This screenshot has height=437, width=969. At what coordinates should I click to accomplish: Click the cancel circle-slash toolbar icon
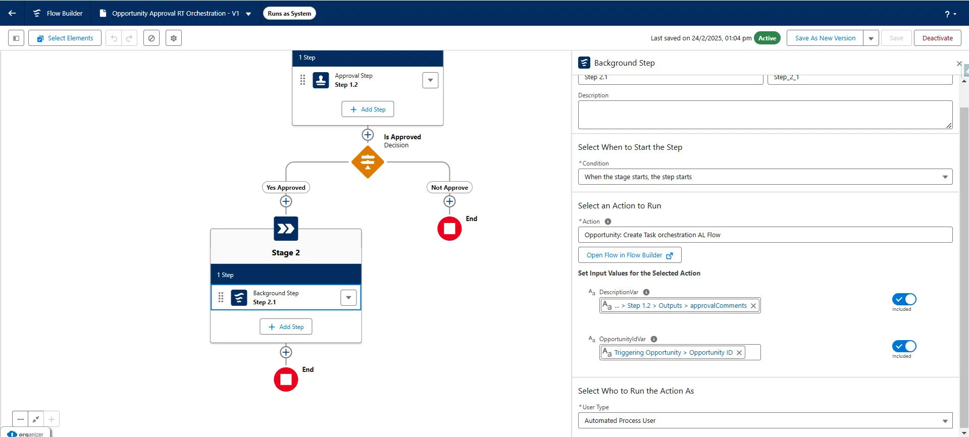pyautogui.click(x=151, y=38)
